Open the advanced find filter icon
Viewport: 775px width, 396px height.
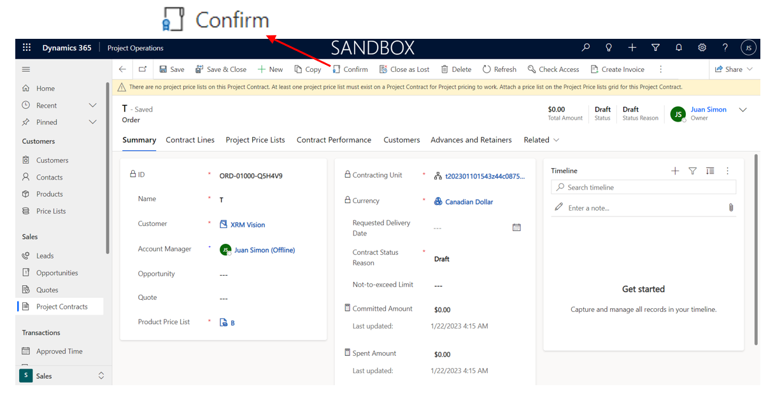pyautogui.click(x=655, y=48)
